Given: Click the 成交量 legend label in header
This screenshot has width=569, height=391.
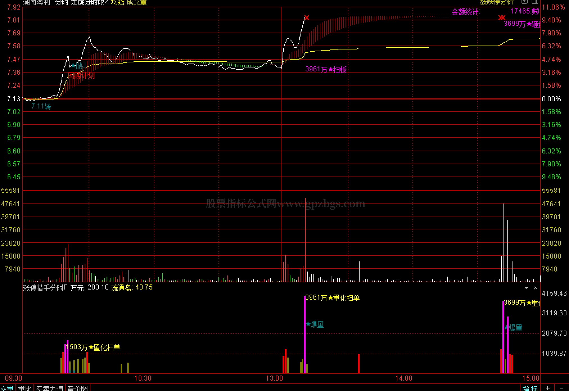Looking at the screenshot, I should pos(137,3).
